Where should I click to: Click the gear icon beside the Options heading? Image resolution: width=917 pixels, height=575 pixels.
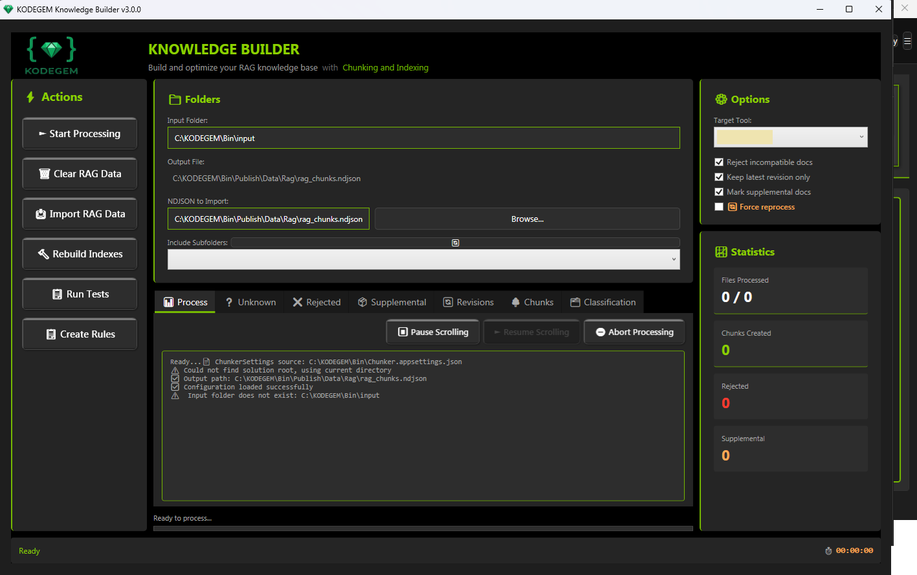tap(721, 100)
